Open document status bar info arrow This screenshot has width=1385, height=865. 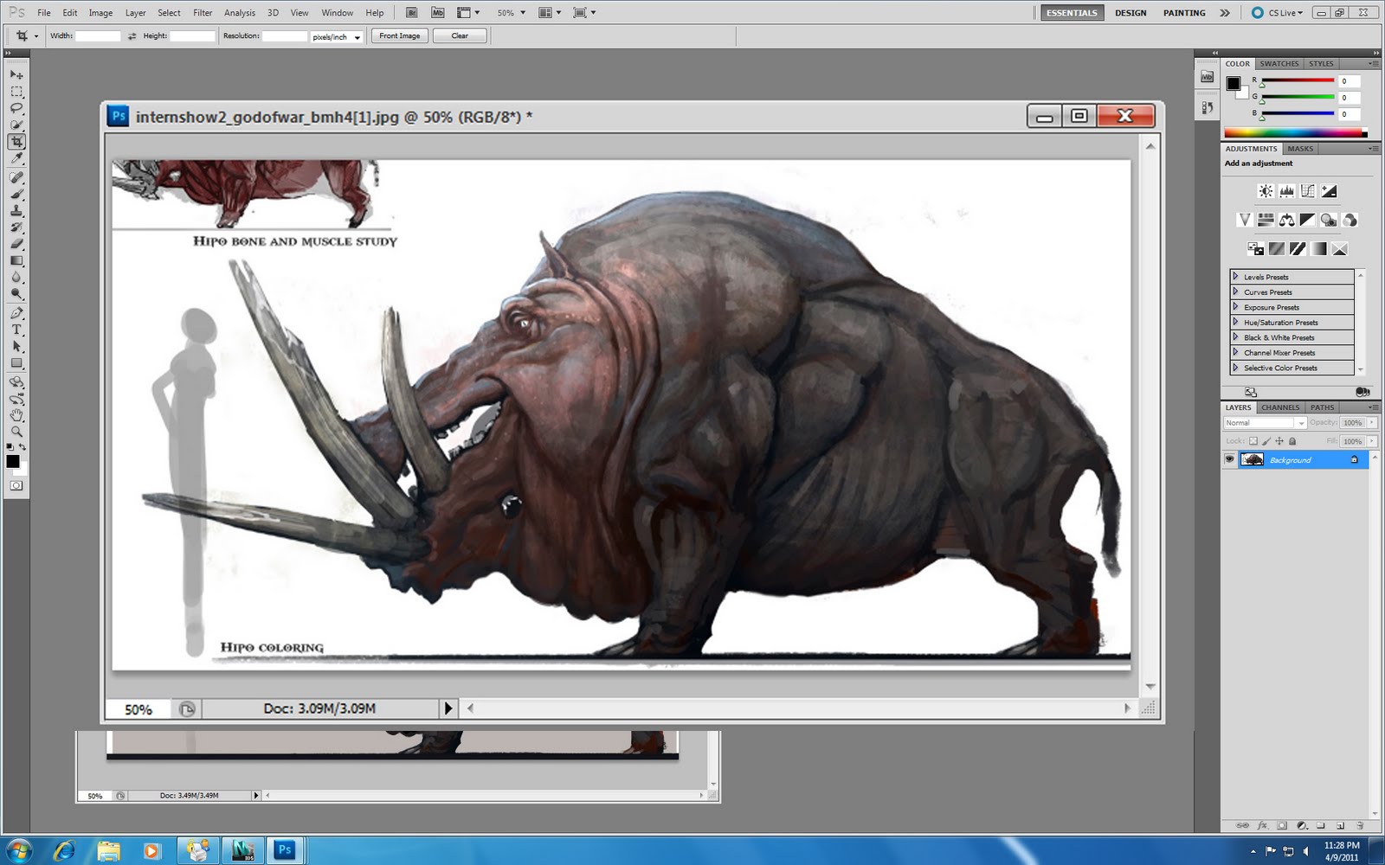448,708
